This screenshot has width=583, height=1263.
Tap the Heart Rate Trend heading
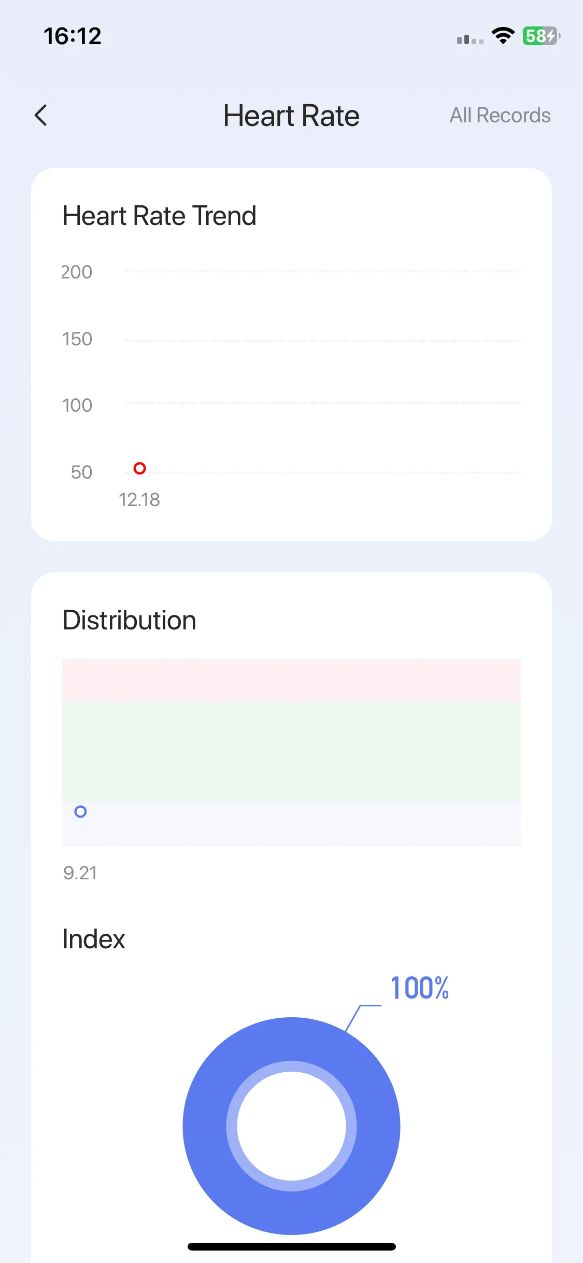click(160, 216)
